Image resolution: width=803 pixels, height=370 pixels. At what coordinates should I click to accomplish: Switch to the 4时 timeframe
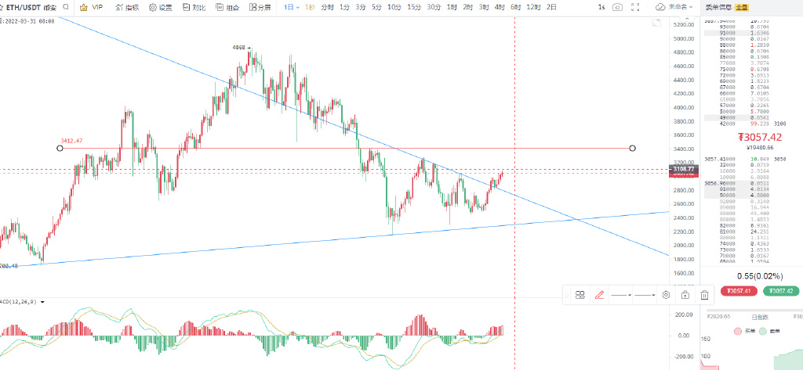(499, 7)
